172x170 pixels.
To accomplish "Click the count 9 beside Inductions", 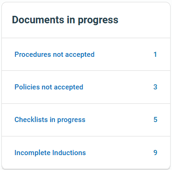I will (x=155, y=153).
